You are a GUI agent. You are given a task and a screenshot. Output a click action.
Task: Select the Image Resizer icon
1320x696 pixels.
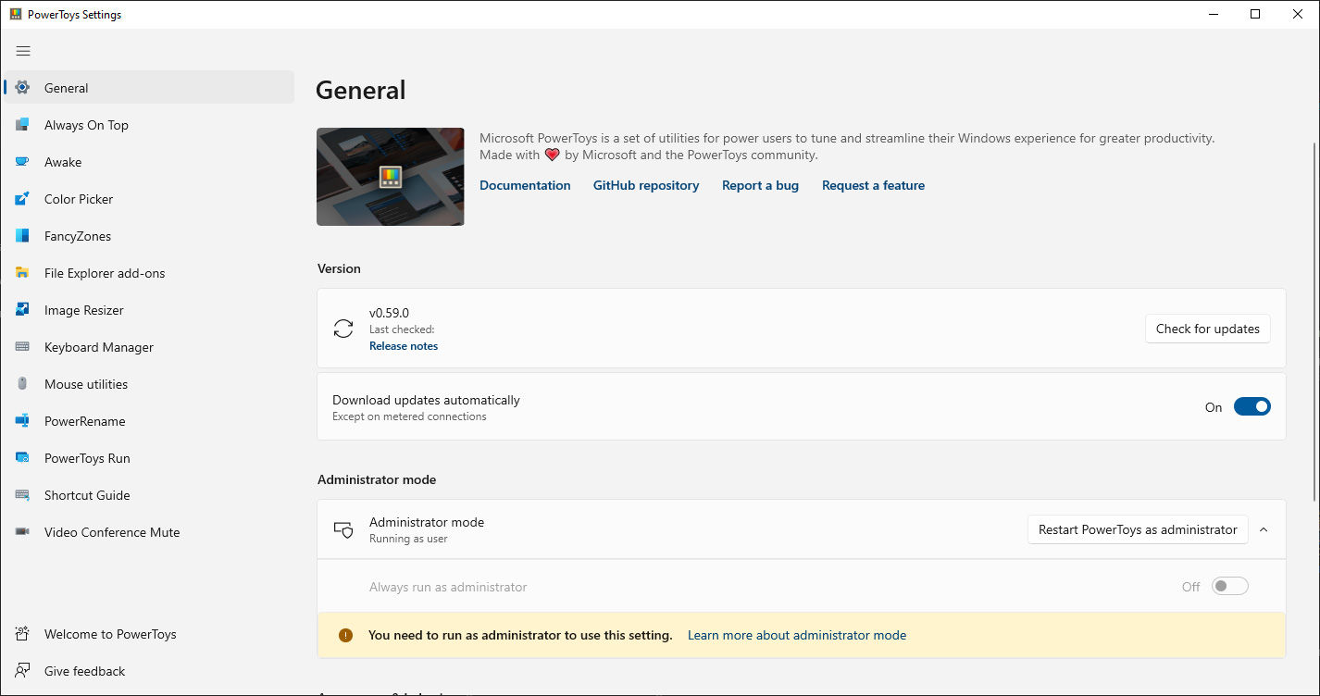coord(21,309)
